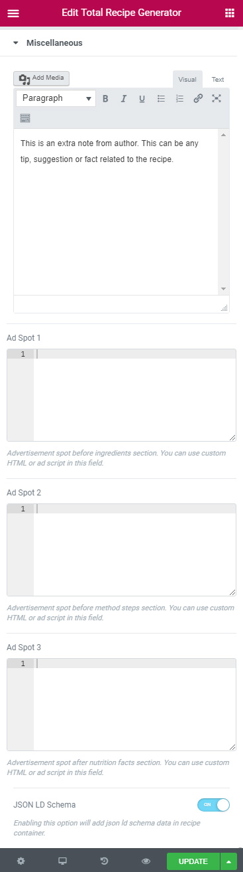Apply underline formatting in the editor

tap(142, 98)
